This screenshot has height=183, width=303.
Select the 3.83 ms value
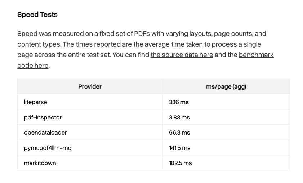pyautogui.click(x=179, y=117)
